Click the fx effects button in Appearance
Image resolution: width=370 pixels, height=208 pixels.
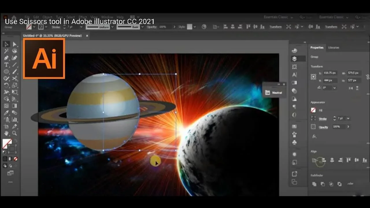click(x=314, y=136)
